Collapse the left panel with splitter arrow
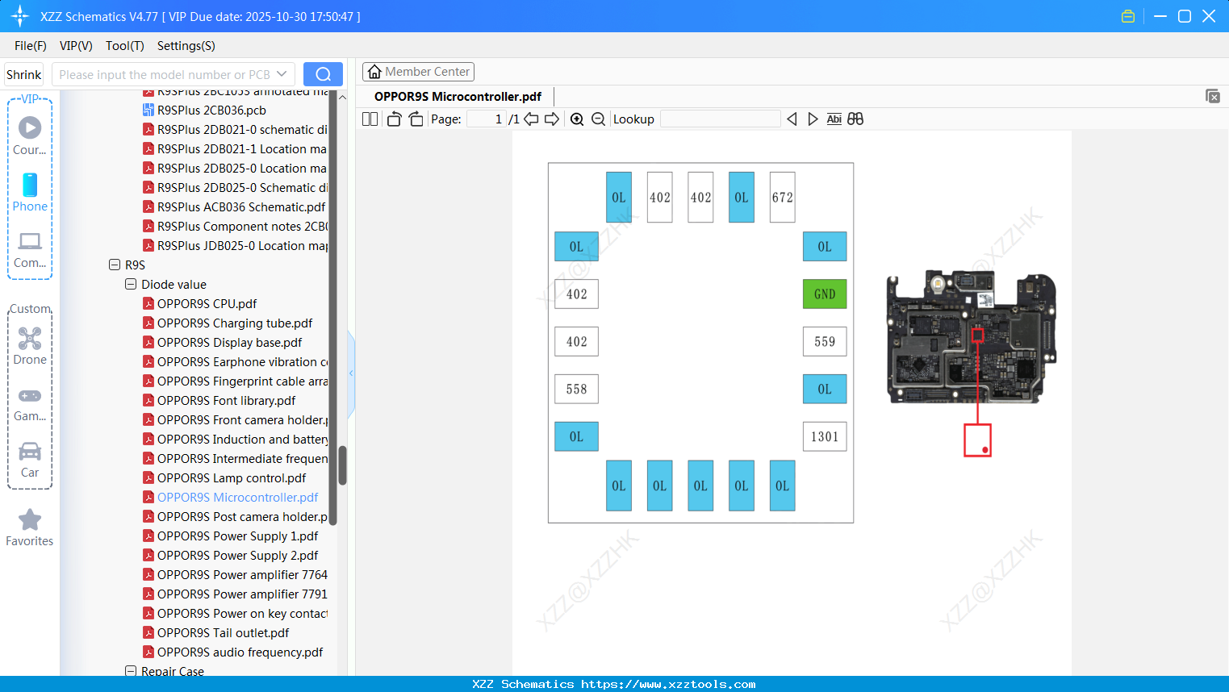The height and width of the screenshot is (692, 1229). click(351, 373)
